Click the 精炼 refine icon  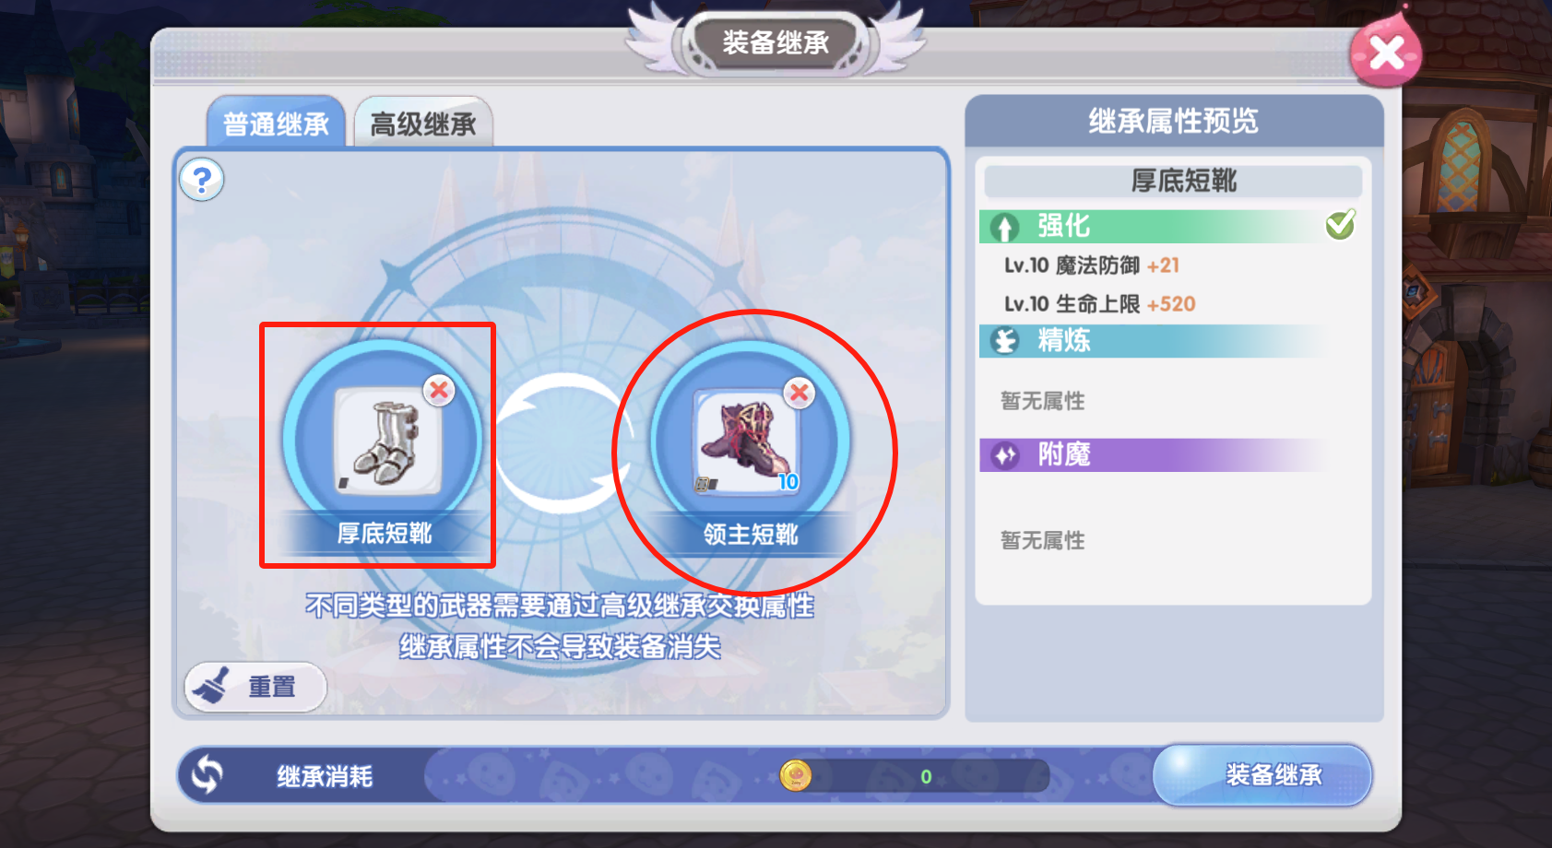tap(1004, 341)
